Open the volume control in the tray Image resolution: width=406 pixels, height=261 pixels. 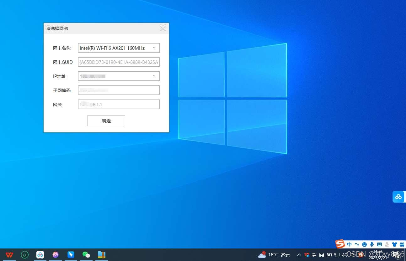[345, 255]
